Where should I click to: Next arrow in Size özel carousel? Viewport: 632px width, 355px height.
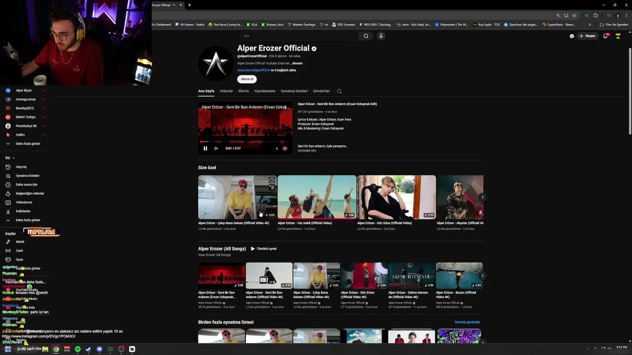pos(482,197)
